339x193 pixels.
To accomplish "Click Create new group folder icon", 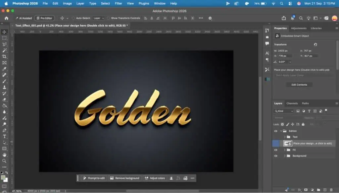I will [x=318, y=190].
